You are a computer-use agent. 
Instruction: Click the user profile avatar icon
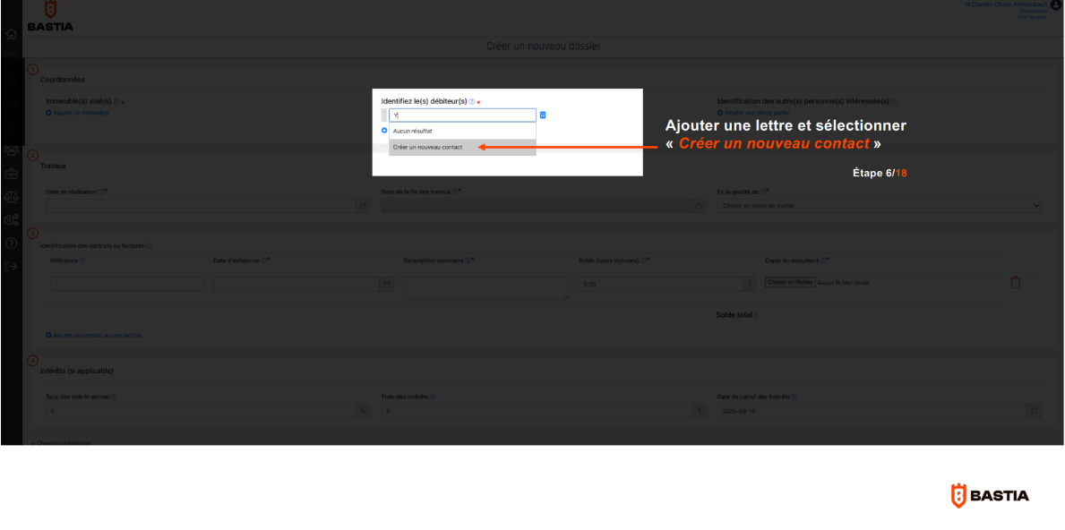pyautogui.click(x=1055, y=4)
